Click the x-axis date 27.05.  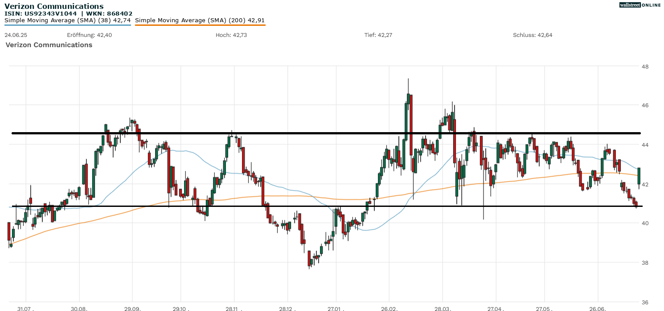pos(544,308)
